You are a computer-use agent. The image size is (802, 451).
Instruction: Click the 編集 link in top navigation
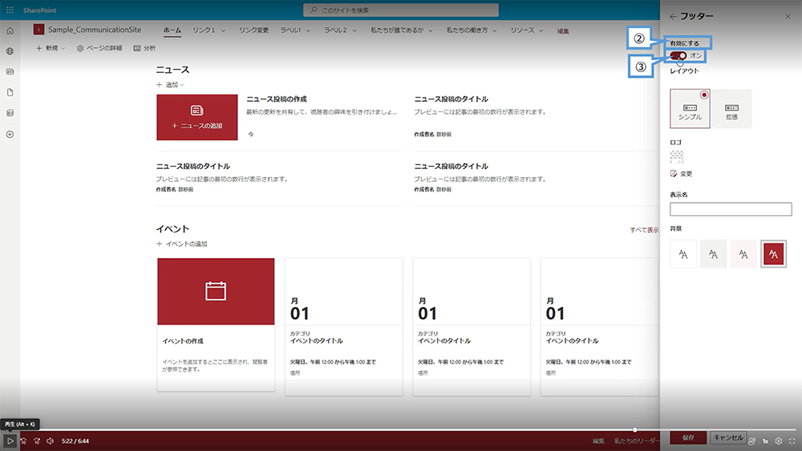563,31
